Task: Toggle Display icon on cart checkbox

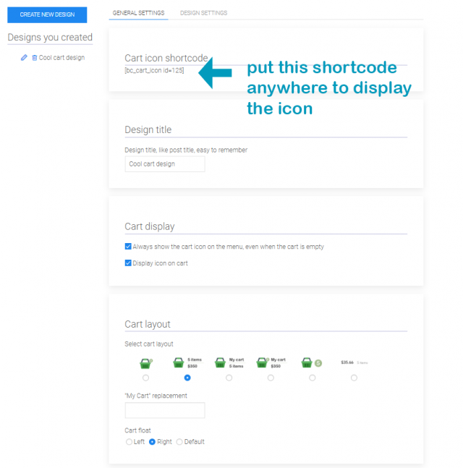Action: (x=128, y=263)
